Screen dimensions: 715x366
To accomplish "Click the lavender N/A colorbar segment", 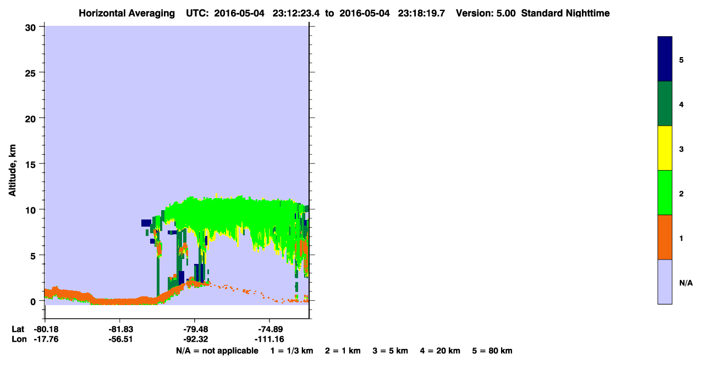I will [665, 281].
